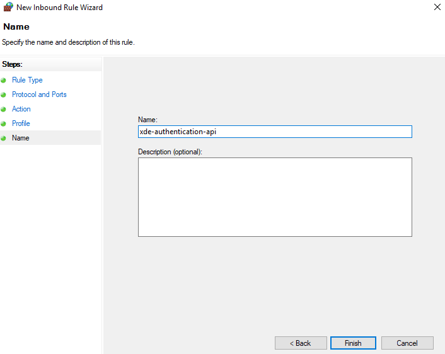
Task: Click the green bullet beside Protocol and Ports
Action: pyautogui.click(x=3, y=94)
